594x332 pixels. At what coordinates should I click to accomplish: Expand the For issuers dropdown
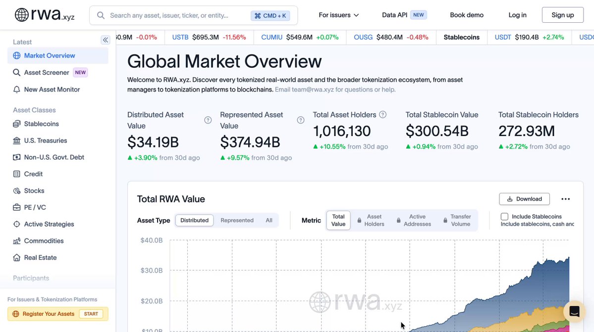coord(339,15)
